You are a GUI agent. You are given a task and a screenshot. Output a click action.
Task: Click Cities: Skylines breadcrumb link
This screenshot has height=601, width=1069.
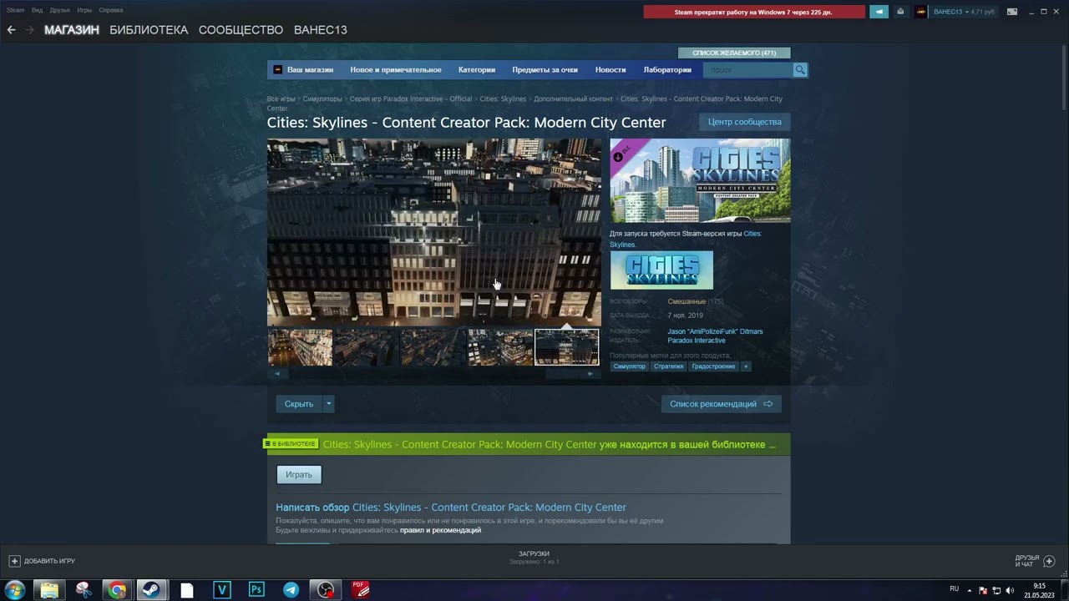click(x=503, y=99)
